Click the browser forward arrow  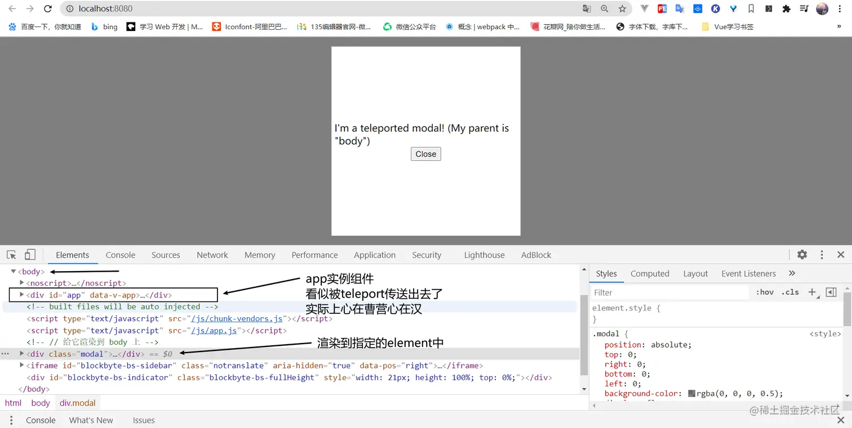tap(30, 9)
